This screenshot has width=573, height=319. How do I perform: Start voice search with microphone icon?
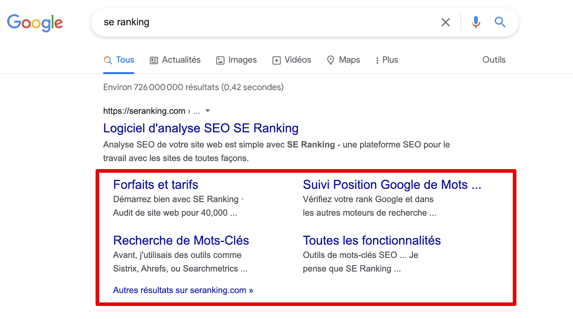(x=476, y=22)
